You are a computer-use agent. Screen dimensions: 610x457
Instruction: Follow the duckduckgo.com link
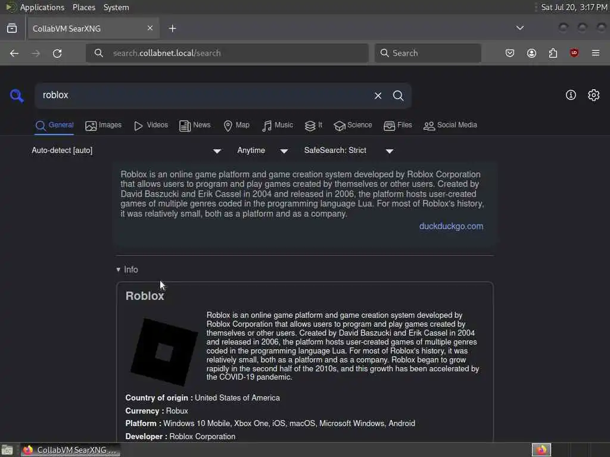[452, 226]
